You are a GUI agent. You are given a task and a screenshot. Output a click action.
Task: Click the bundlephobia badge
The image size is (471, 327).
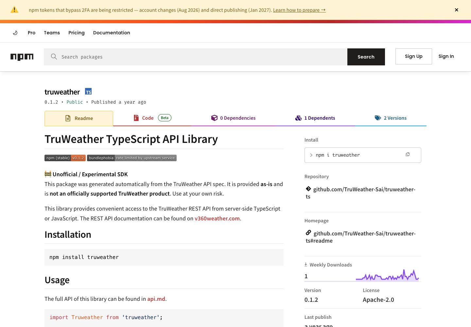[x=132, y=158]
